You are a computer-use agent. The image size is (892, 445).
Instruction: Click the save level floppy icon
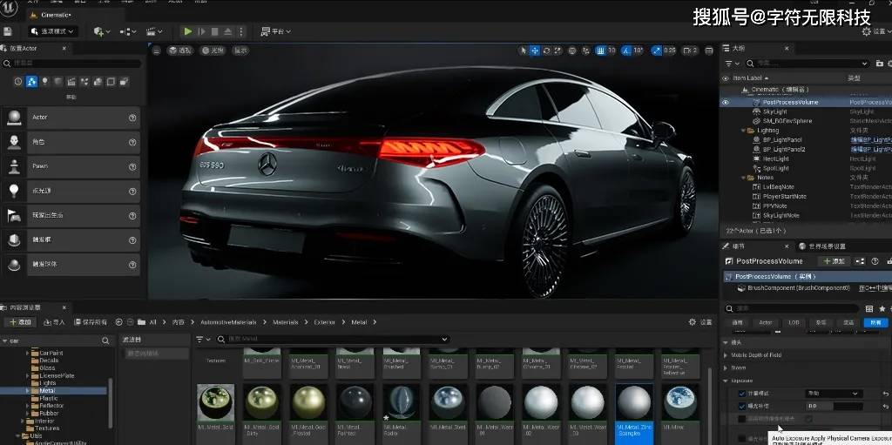[7, 31]
